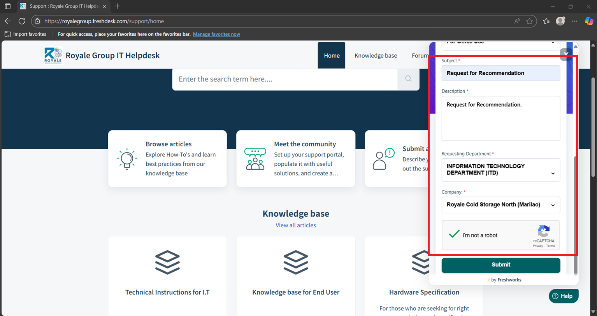Click the help widget vertical scrollbar
Viewport: 597px width, 316px height.
pyautogui.click(x=576, y=216)
